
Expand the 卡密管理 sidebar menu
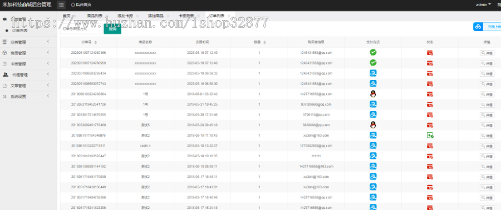[x=28, y=64]
